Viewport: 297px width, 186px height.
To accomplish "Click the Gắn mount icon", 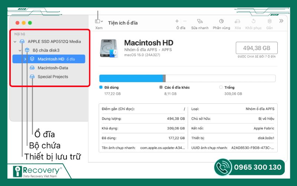I will (x=270, y=21).
